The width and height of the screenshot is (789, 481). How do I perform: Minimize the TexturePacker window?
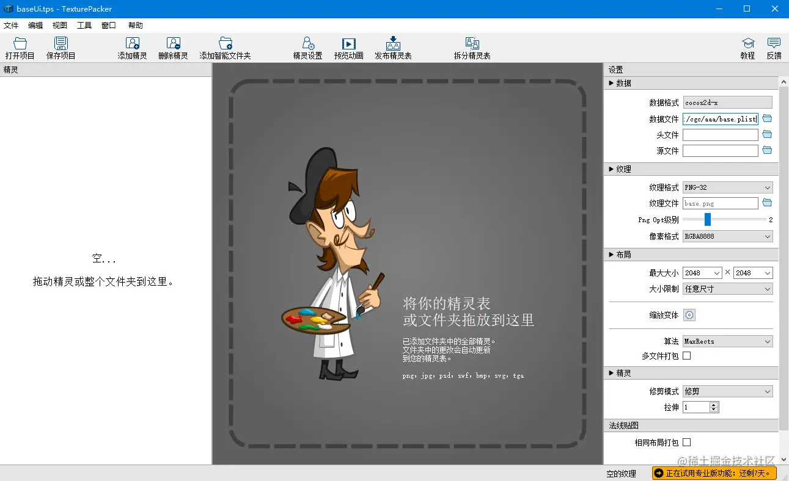pos(719,9)
